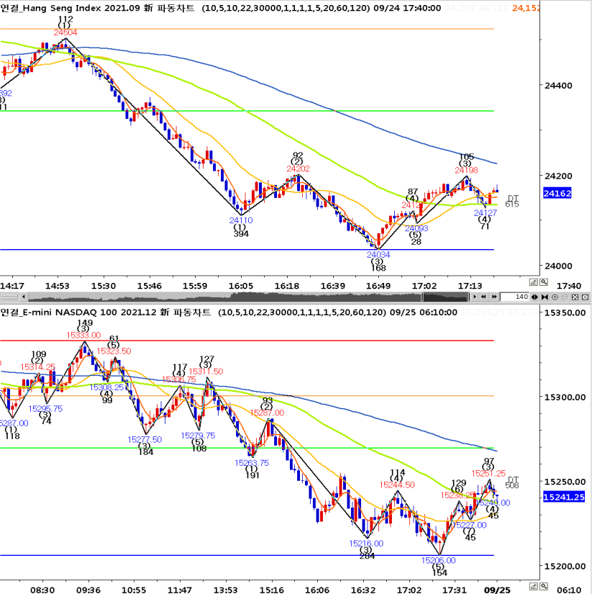Screen dimensions: 592x594
Task: Click the blue 24162 current price tag
Action: pos(557,193)
